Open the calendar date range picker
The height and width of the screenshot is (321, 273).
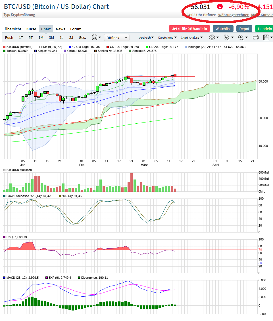(95, 37)
